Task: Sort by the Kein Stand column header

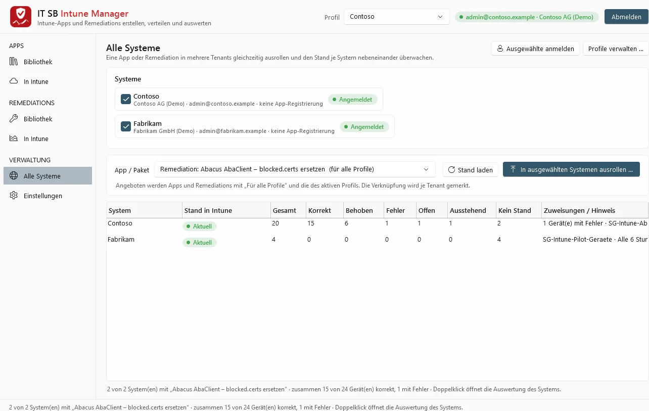Action: click(x=519, y=210)
